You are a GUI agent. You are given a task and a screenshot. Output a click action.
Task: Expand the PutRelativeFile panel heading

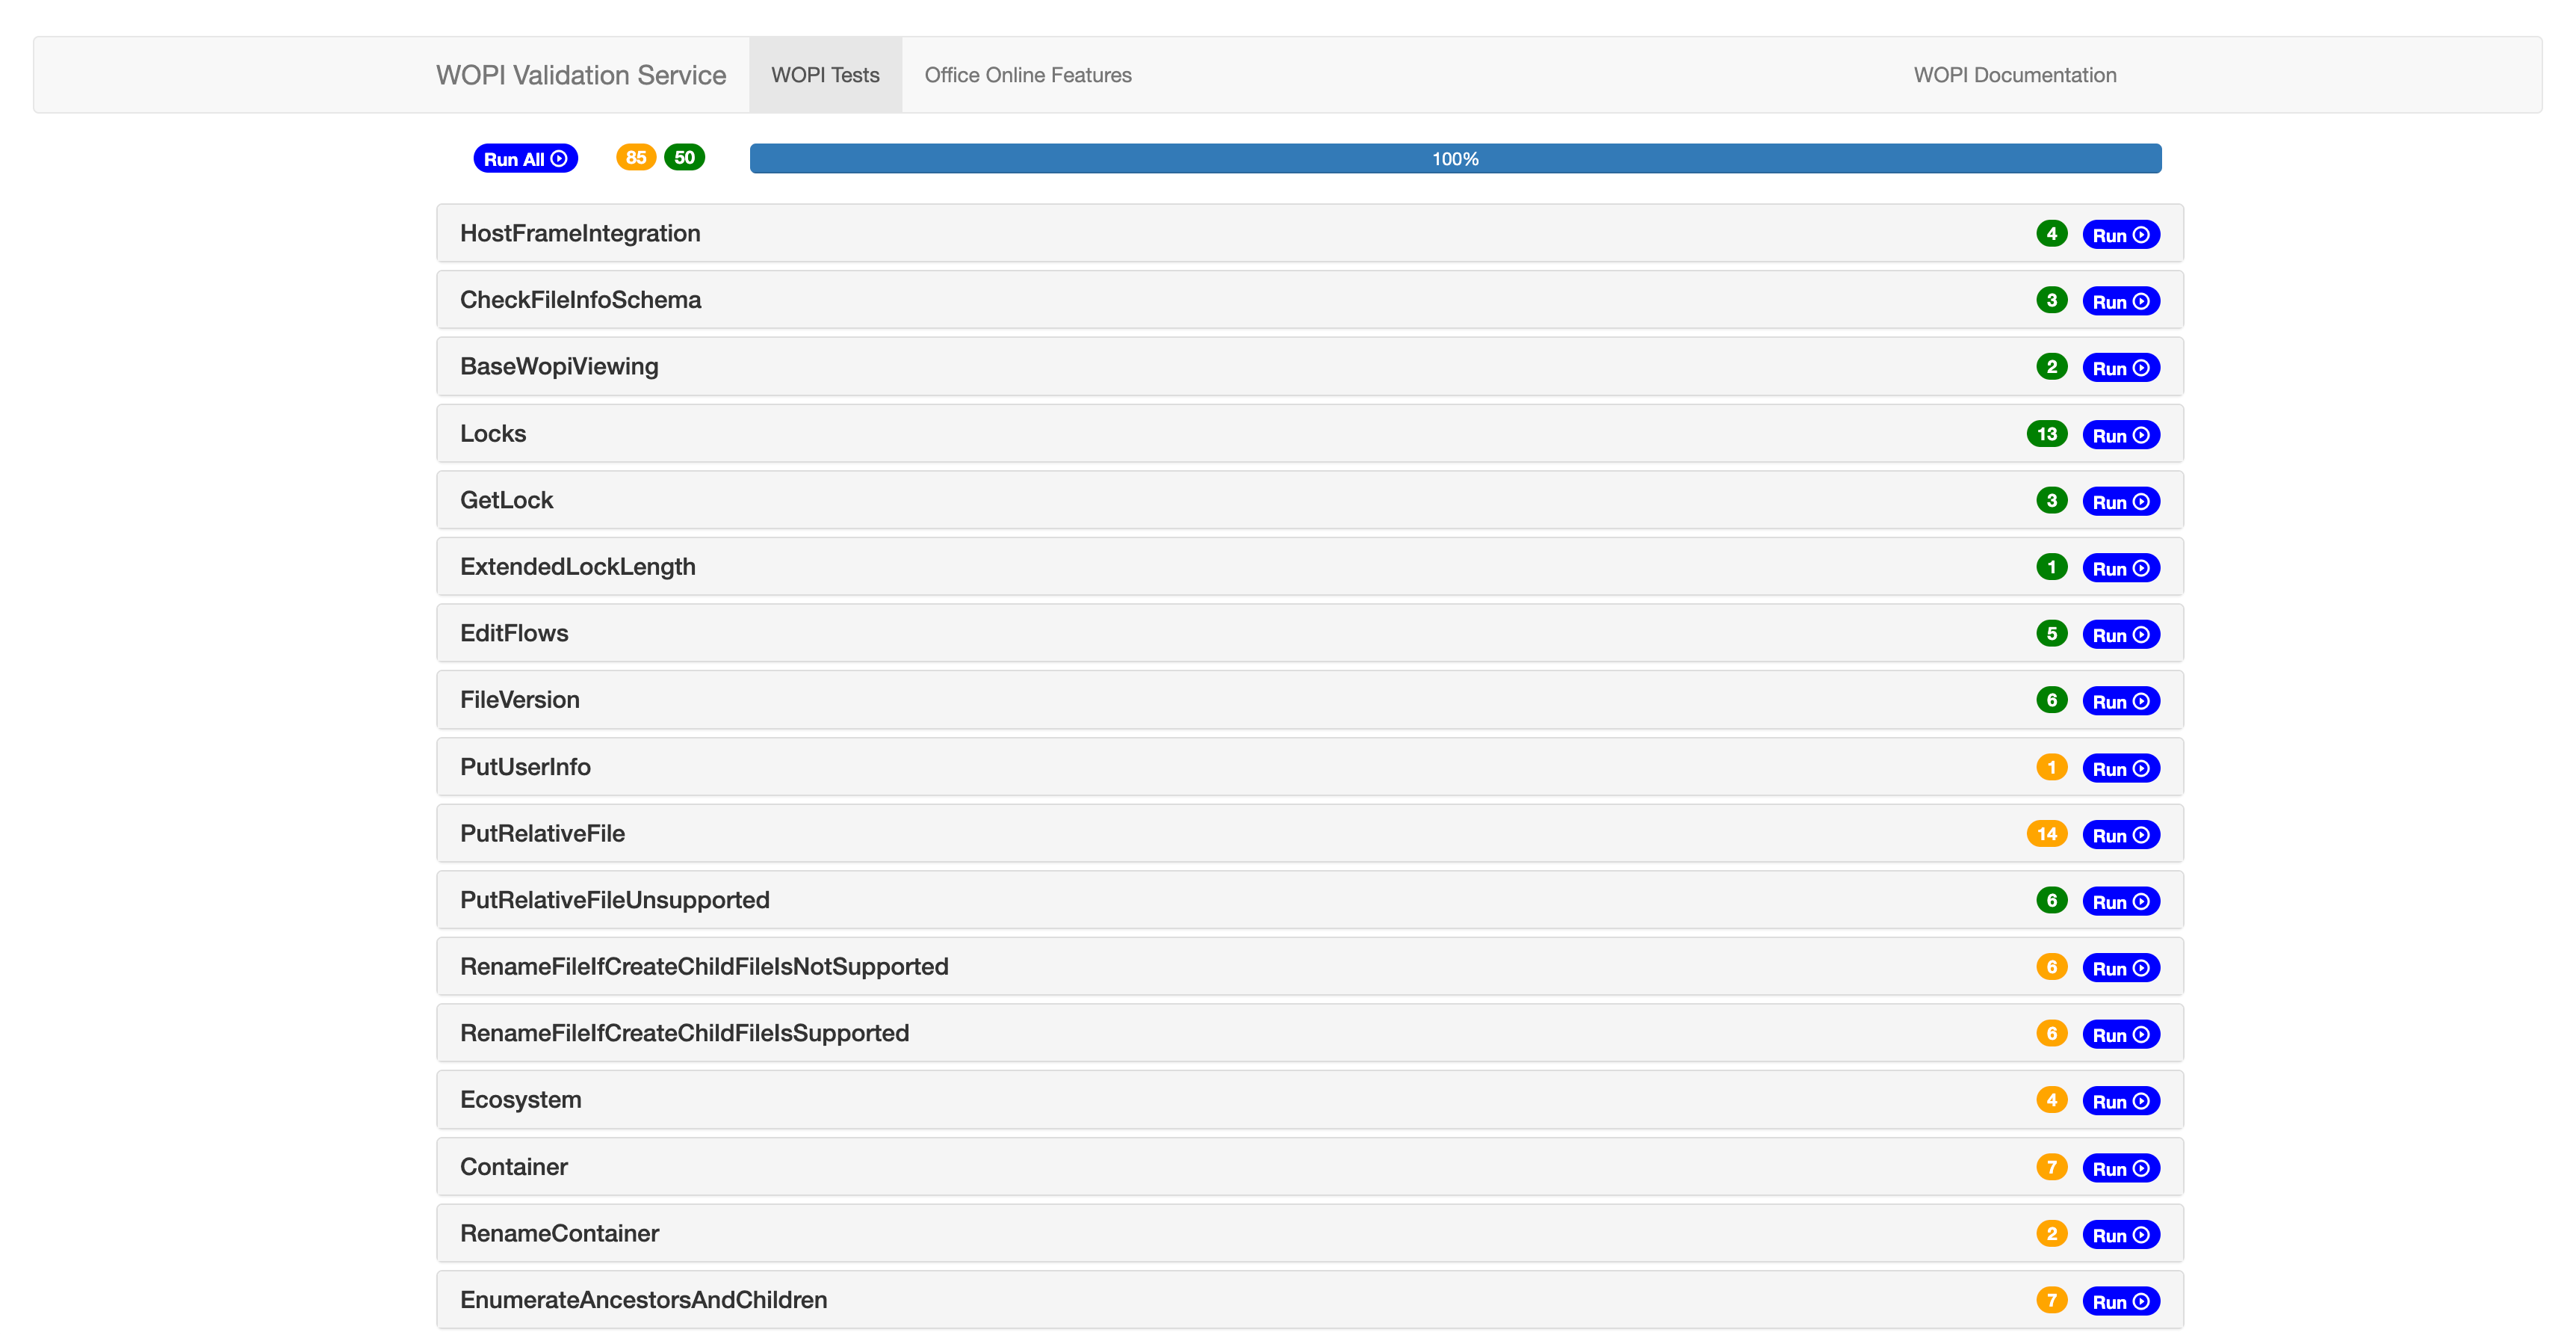[1309, 833]
